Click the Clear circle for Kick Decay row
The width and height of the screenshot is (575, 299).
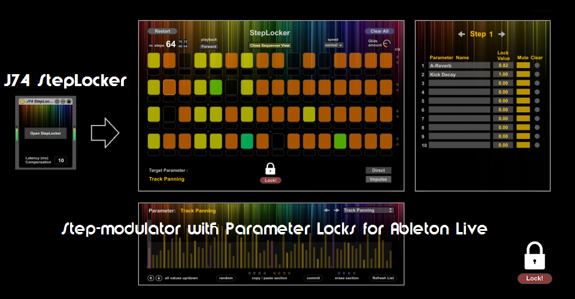(537, 74)
